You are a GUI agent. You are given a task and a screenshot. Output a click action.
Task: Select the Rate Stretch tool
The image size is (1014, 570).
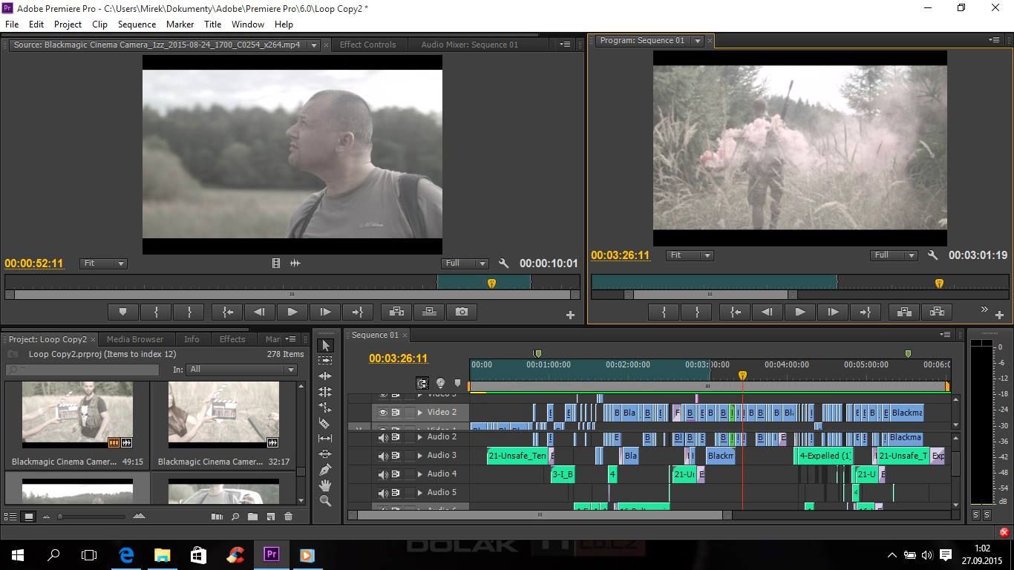click(325, 407)
